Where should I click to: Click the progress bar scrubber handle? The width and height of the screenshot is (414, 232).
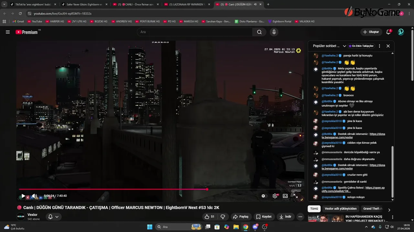[x=207, y=189]
